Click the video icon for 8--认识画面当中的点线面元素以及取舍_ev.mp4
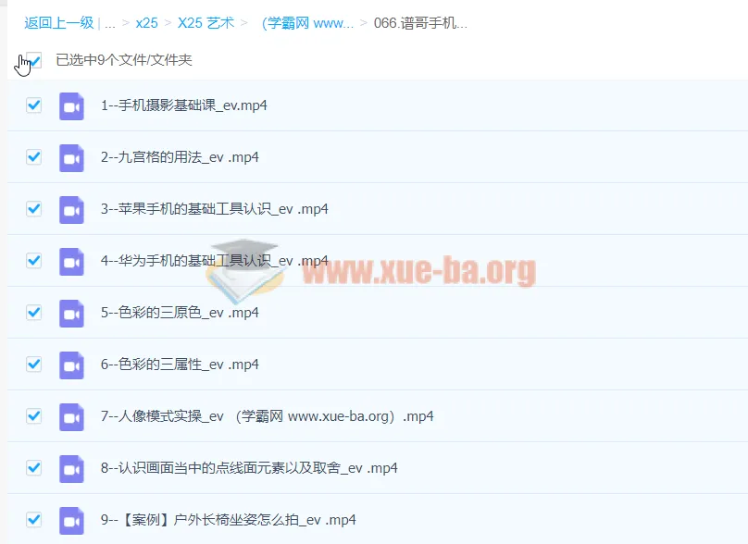Image resolution: width=748 pixels, height=544 pixels. tap(72, 468)
